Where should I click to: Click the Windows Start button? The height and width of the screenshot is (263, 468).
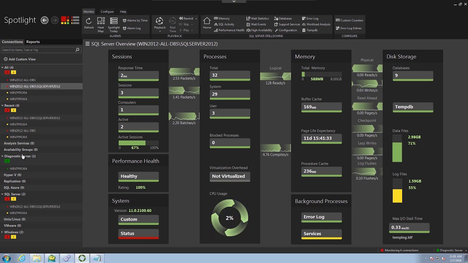tap(7, 259)
